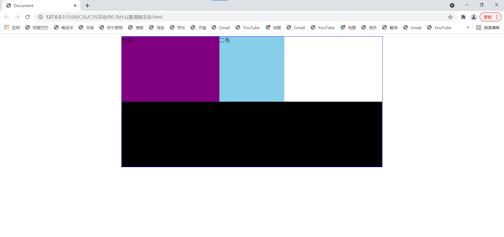The height and width of the screenshot is (237, 504).
Task: Minimize the browser window
Action: click(467, 5)
